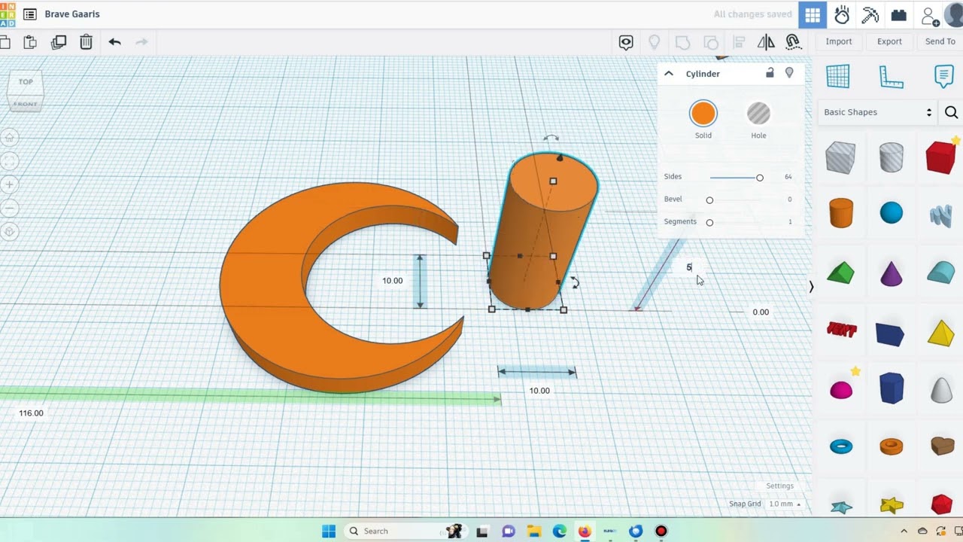Select the red Box shape
The image size is (963, 542).
click(x=941, y=158)
